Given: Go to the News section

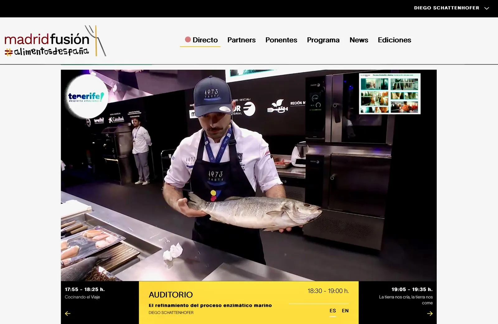Looking at the screenshot, I should point(359,40).
